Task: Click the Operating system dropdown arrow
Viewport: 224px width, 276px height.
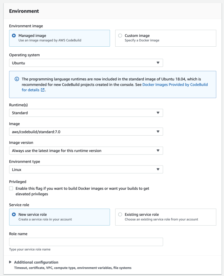Action: (x=158, y=63)
